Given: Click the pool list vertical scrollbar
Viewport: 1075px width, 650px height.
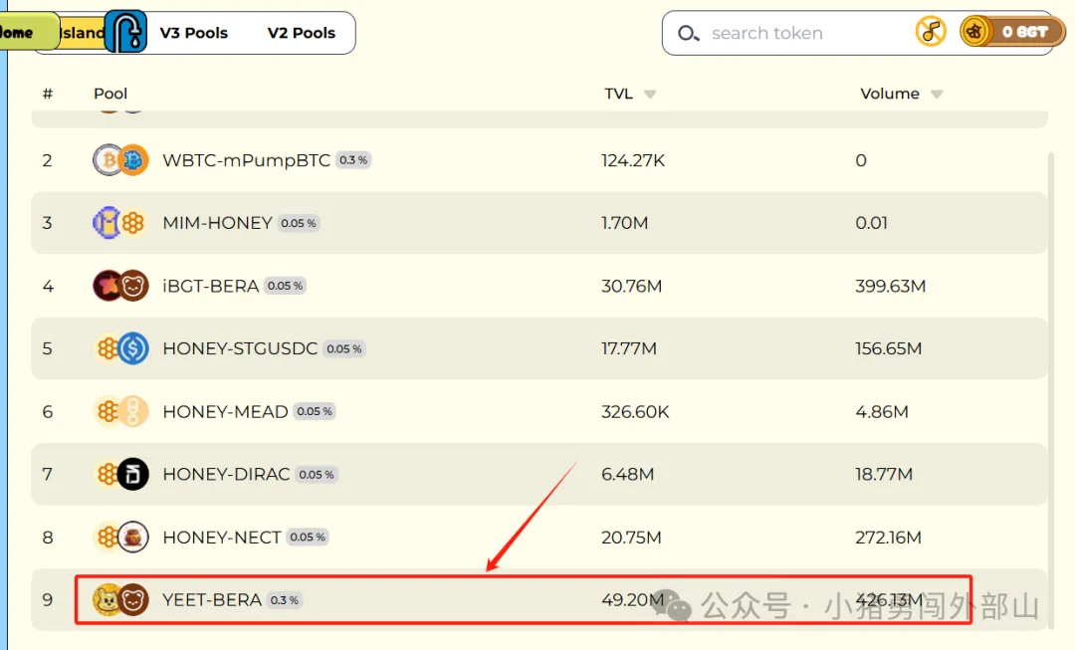Looking at the screenshot, I should click(x=1051, y=391).
